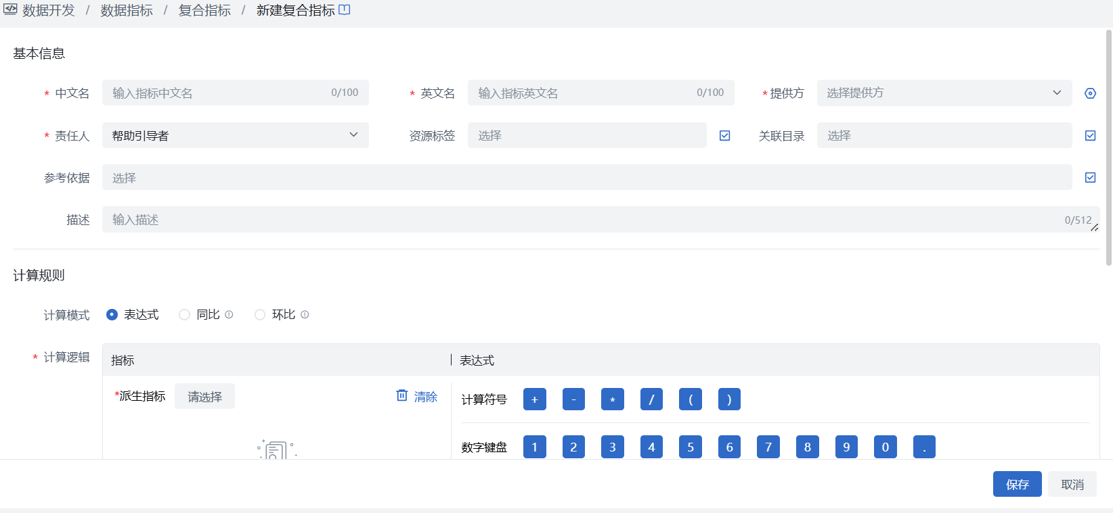Image resolution: width=1113 pixels, height=513 pixels.
Task: Open the 资源标签 selector
Action: [x=587, y=135]
